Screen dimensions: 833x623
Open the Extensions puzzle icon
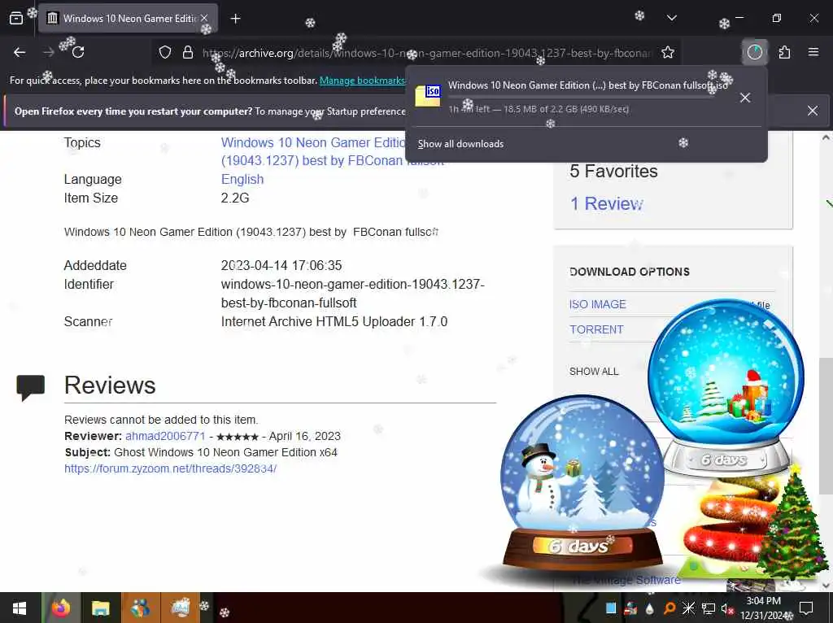pos(784,52)
